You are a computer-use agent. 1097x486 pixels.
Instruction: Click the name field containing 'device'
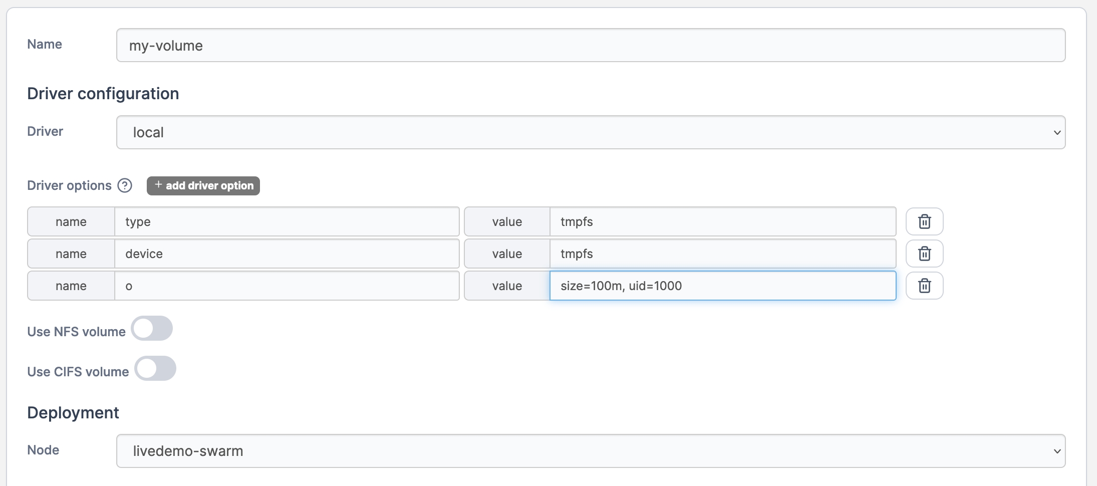[287, 254]
